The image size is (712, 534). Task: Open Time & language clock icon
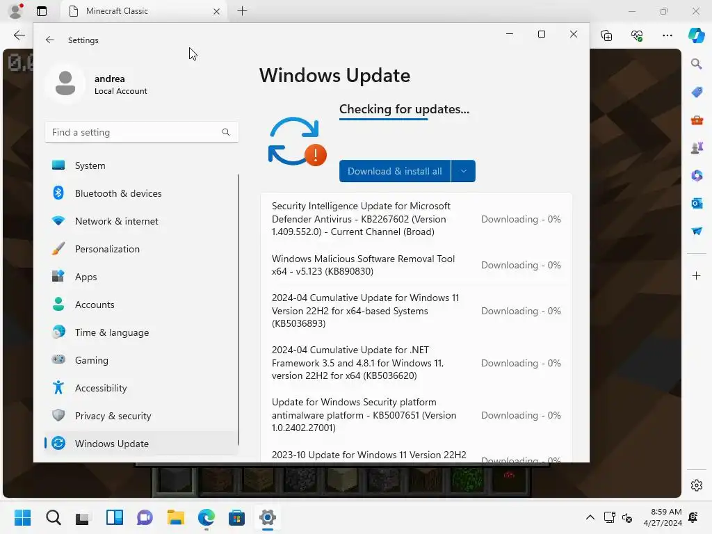tap(58, 332)
